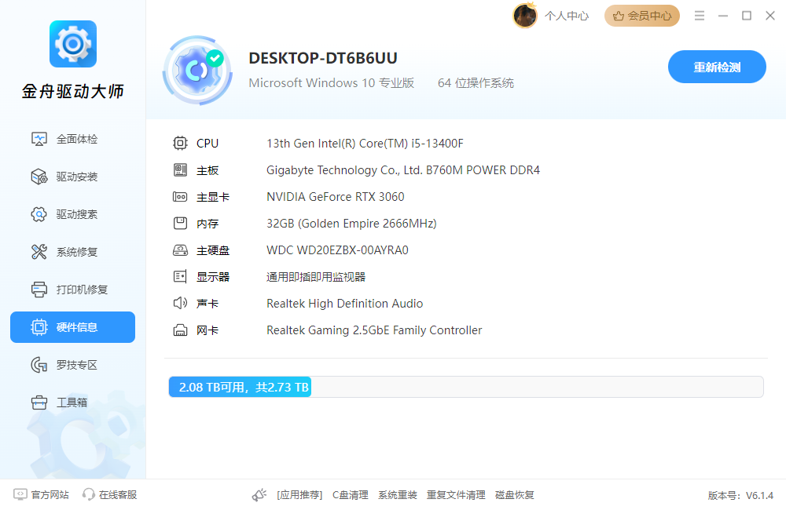Click 通用即插即用监视器 value
This screenshot has height=510, width=786.
pos(316,277)
